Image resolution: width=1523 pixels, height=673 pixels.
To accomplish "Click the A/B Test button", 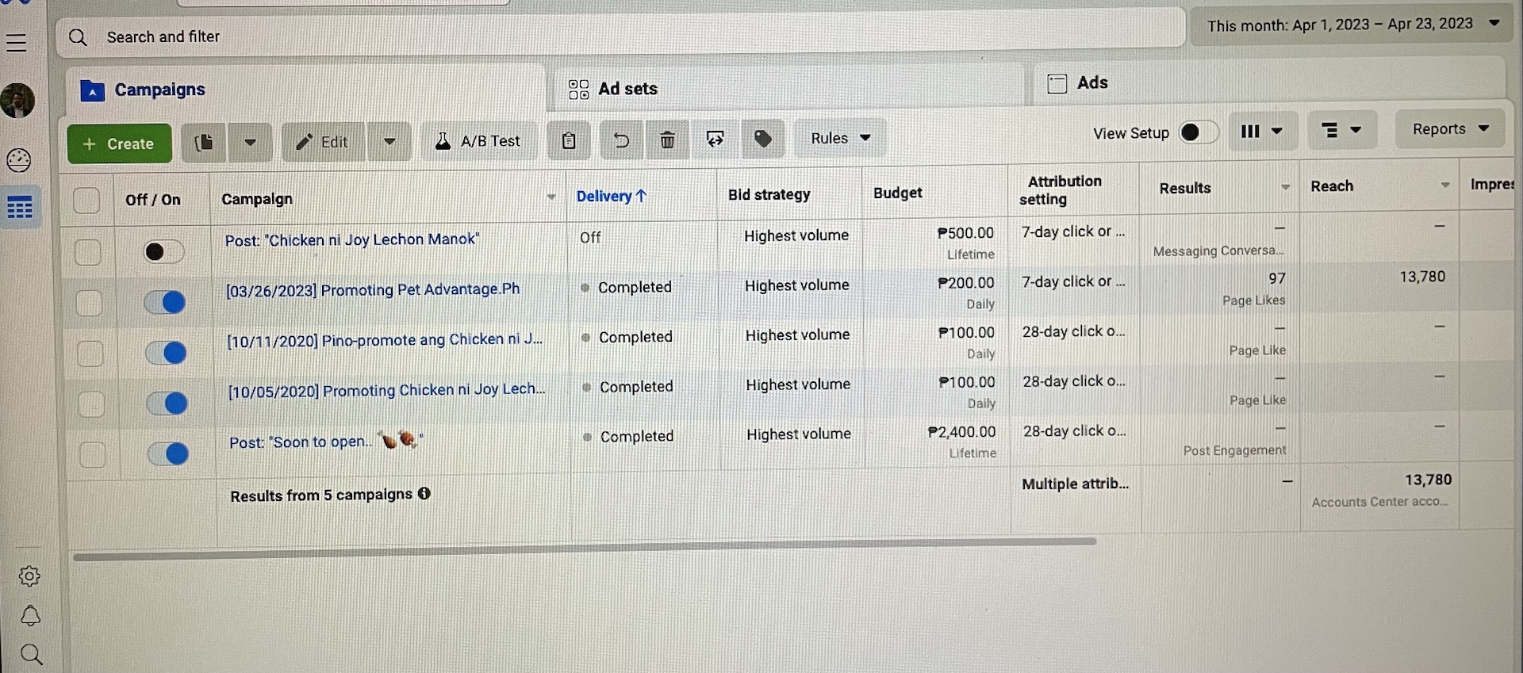I will [x=478, y=141].
